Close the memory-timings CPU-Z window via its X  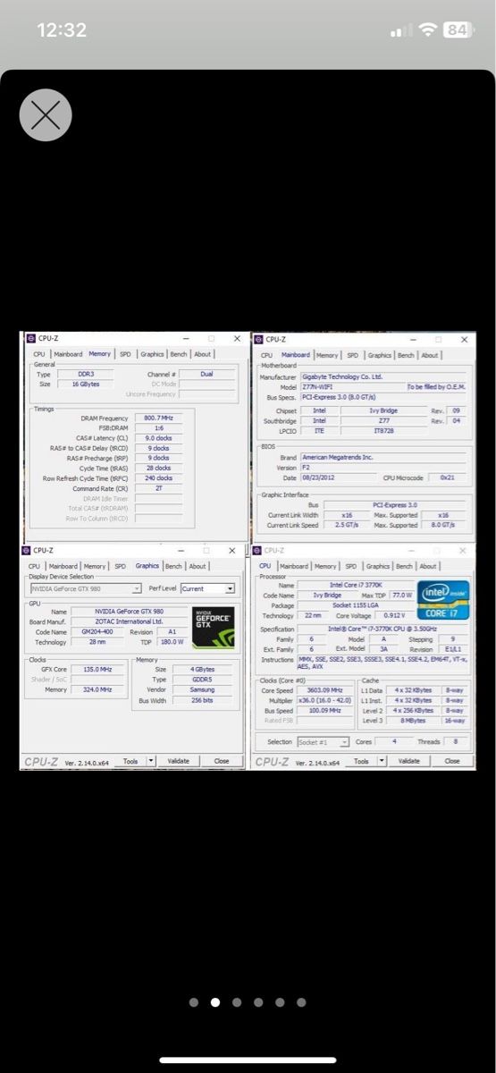[237, 339]
